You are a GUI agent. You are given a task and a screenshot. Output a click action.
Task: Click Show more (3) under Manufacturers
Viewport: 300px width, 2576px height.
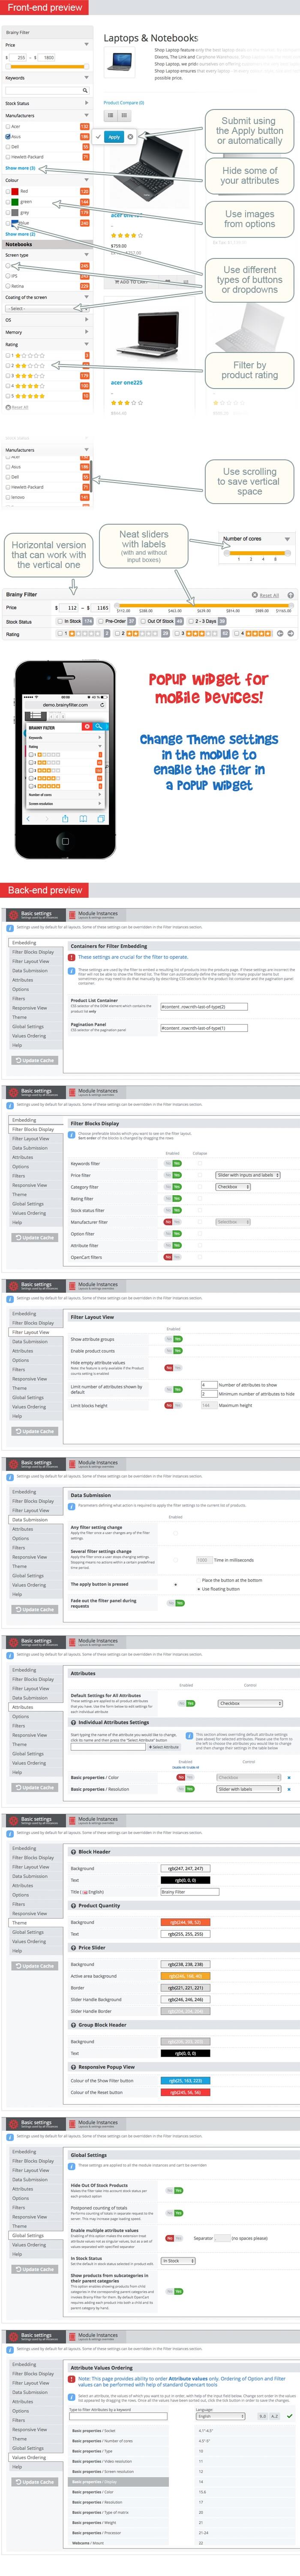click(x=20, y=168)
